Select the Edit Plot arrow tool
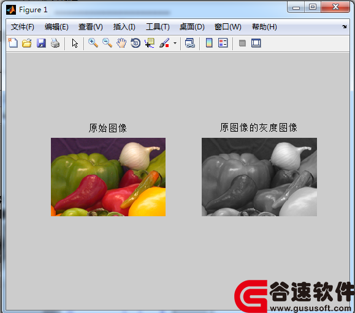 pos(75,43)
